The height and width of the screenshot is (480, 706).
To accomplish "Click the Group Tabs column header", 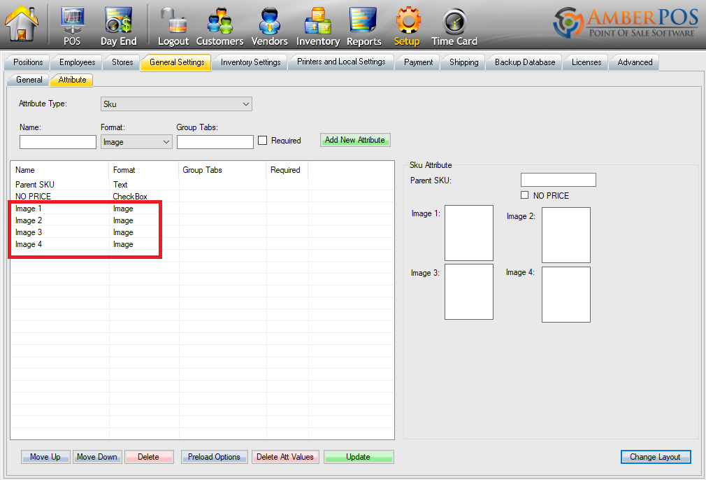I will coord(222,170).
